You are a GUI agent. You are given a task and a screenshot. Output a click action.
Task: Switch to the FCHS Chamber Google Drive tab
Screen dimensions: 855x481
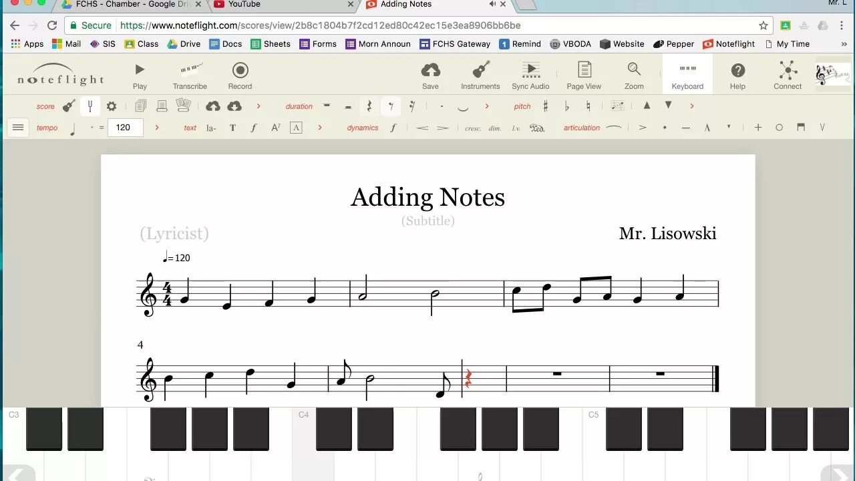pos(132,5)
